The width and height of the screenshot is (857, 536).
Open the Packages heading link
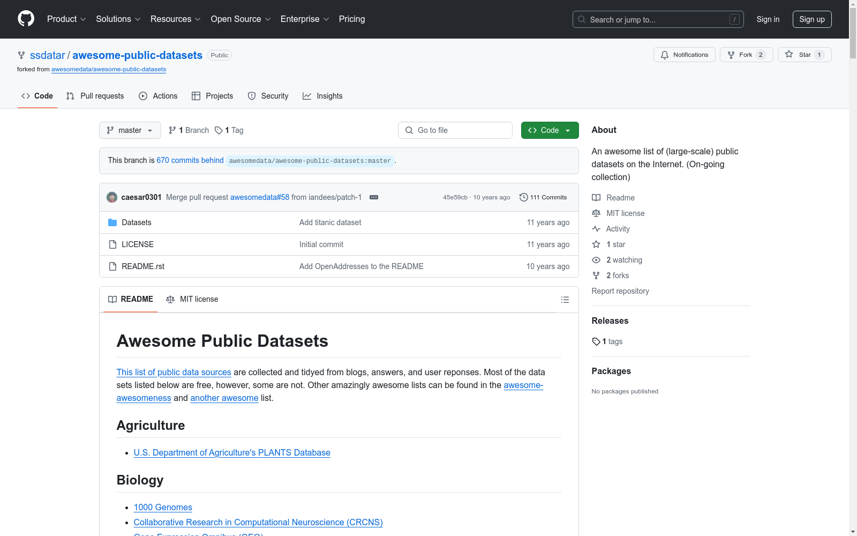[x=611, y=371]
